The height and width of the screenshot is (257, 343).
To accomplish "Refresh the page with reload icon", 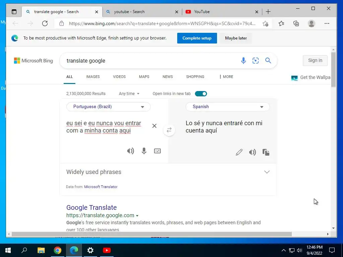I will (45, 23).
